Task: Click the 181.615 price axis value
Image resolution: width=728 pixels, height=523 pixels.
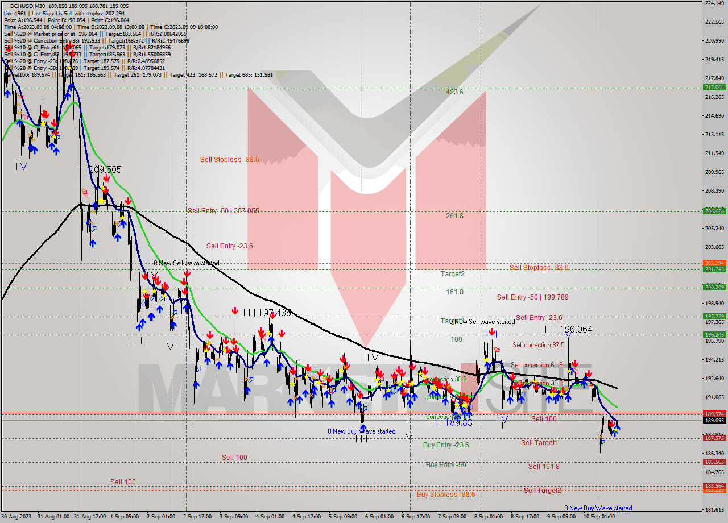Action: [x=714, y=509]
